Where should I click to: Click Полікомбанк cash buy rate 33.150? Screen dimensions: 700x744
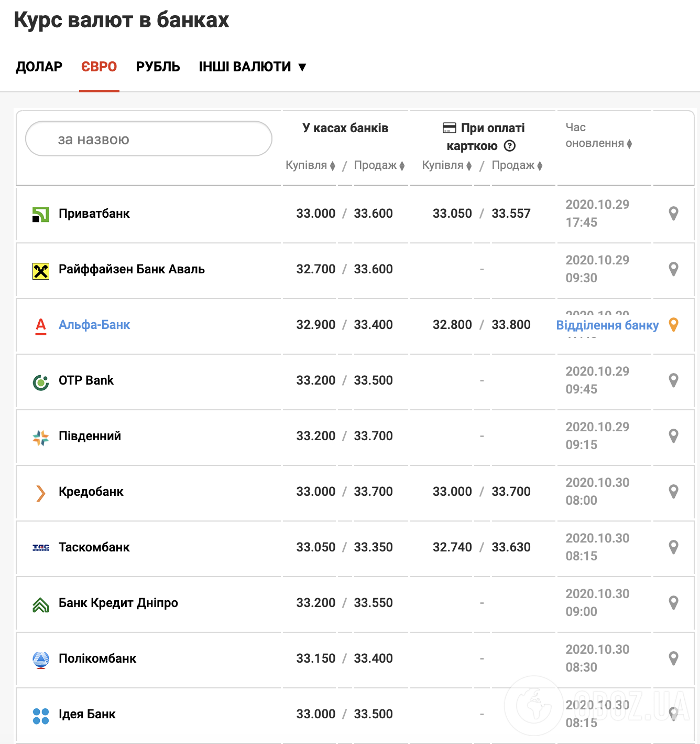[x=315, y=658]
